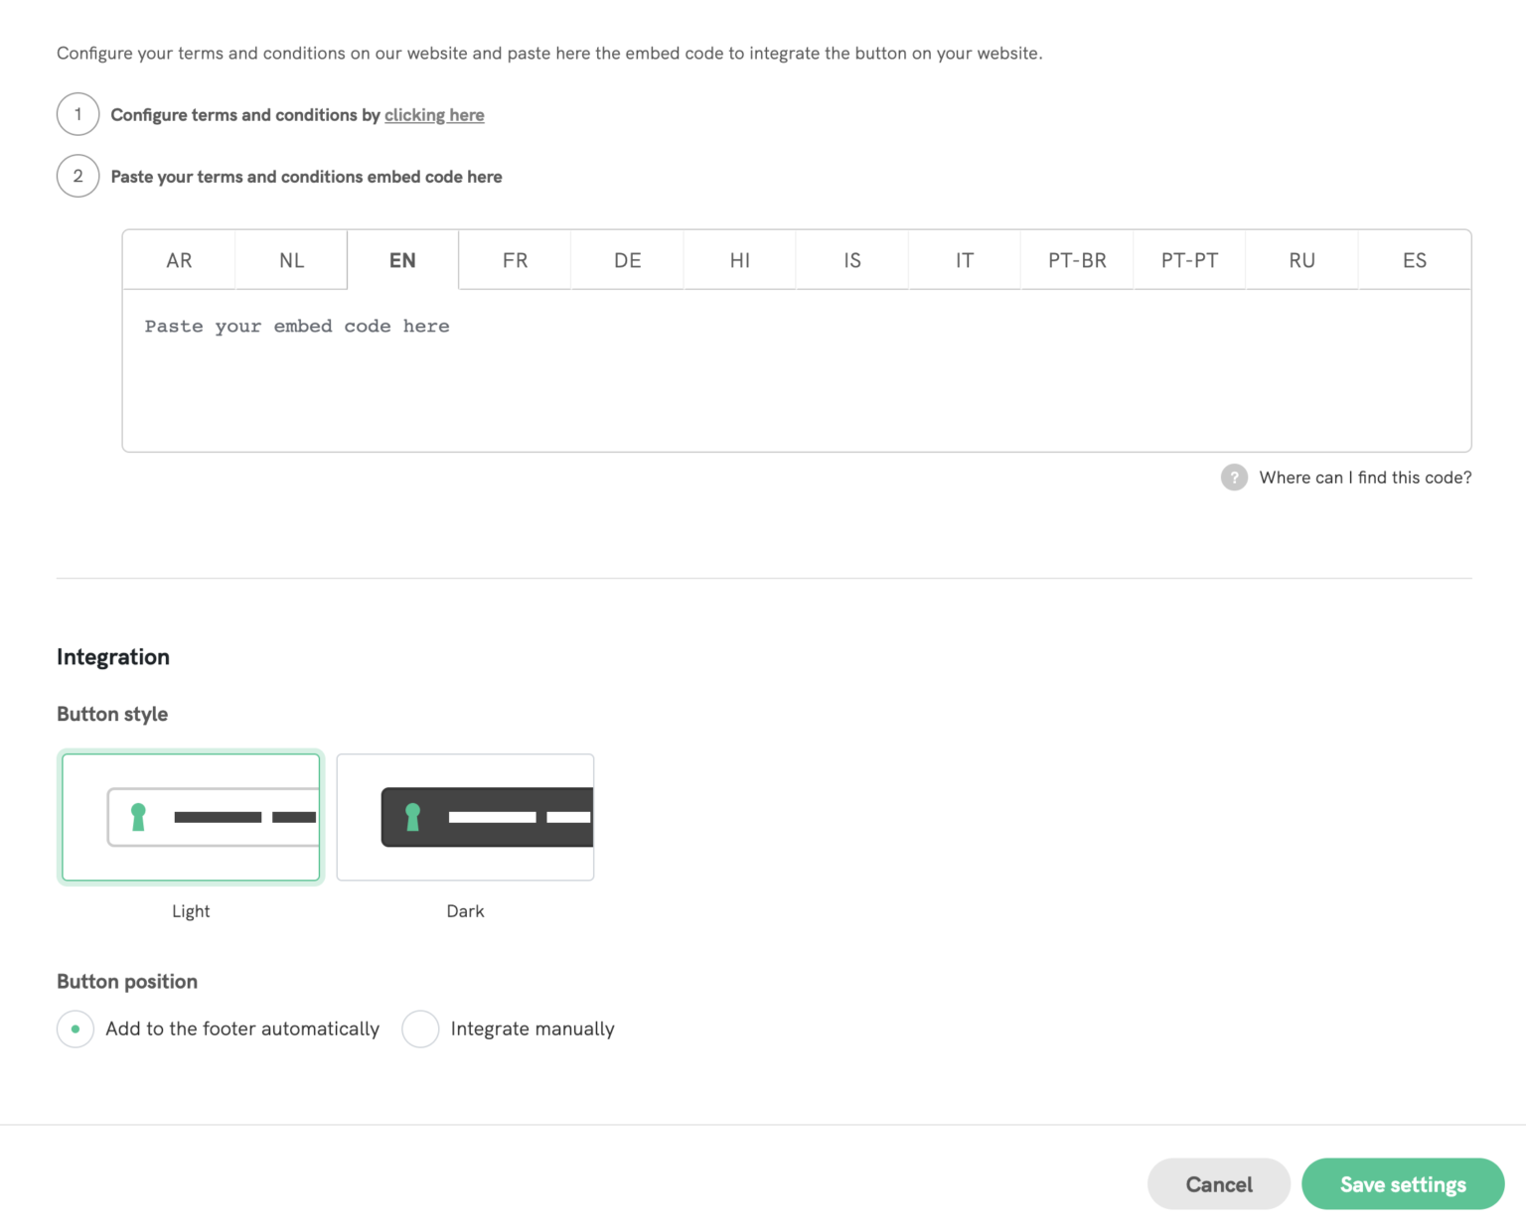Select the Light button style thumbnail
Image resolution: width=1526 pixels, height=1230 pixels.
tap(191, 817)
